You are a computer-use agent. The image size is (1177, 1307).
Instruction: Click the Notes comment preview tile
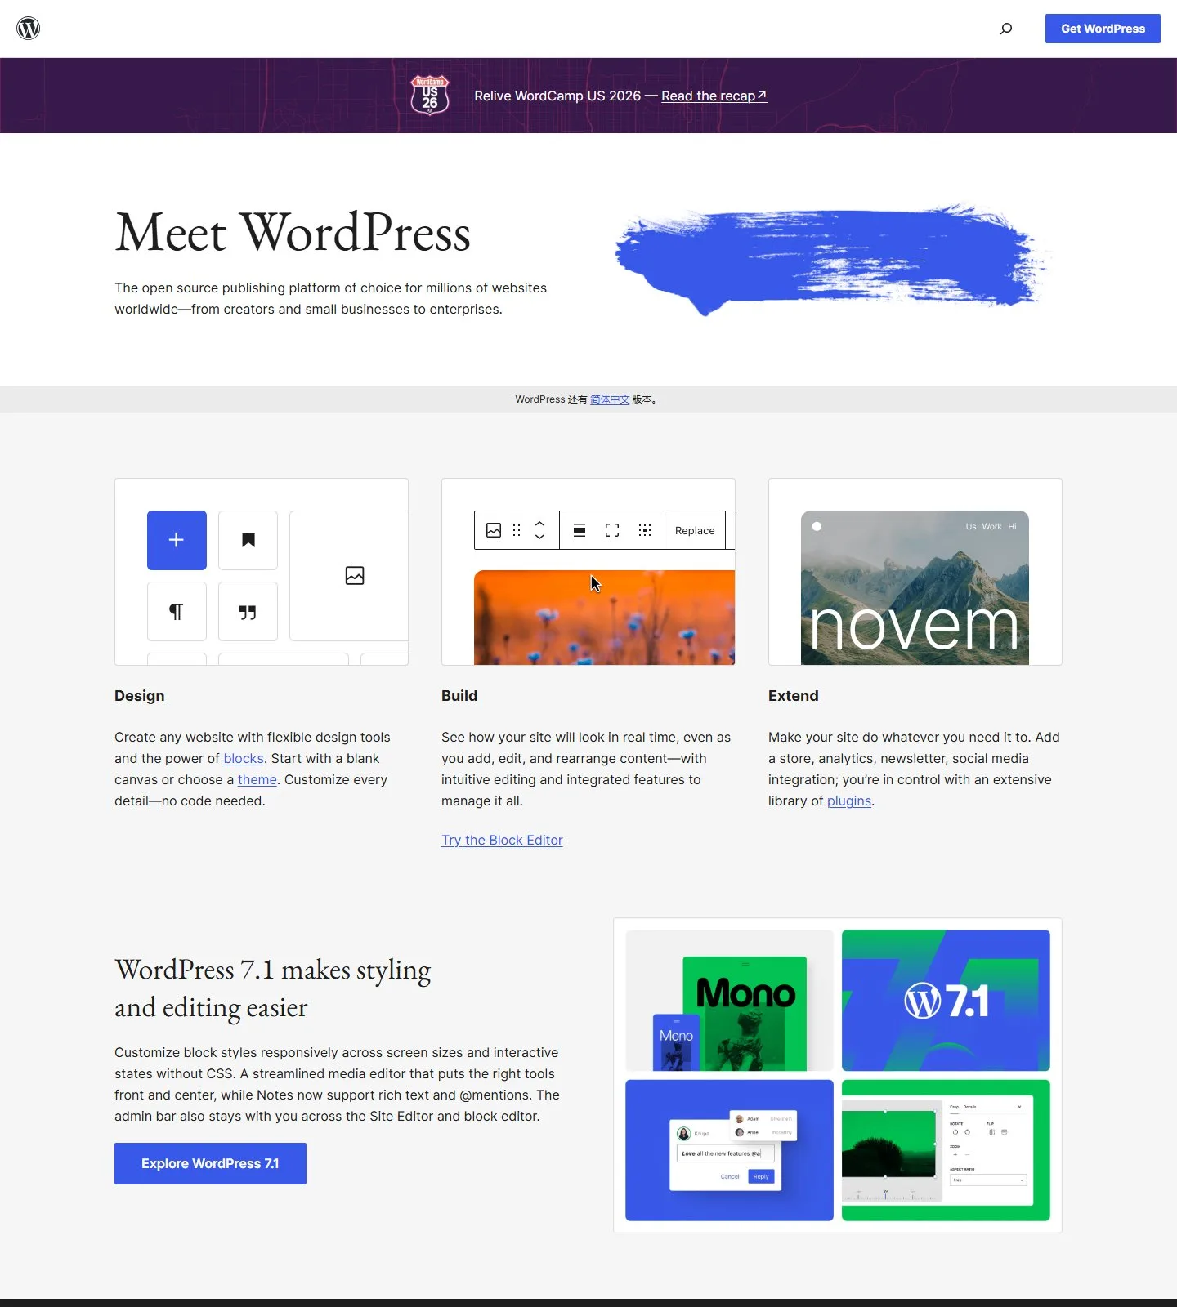[x=729, y=1150]
